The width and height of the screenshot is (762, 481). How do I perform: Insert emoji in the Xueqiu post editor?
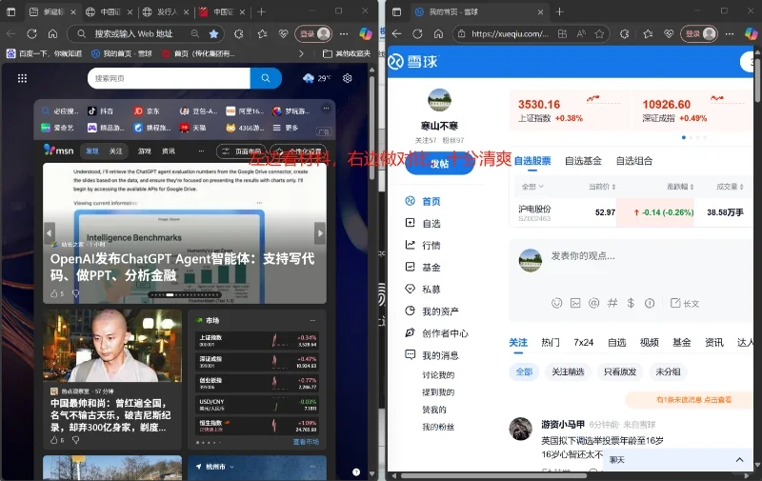[x=557, y=303]
